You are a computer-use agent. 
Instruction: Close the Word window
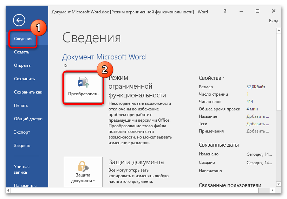click(x=274, y=11)
